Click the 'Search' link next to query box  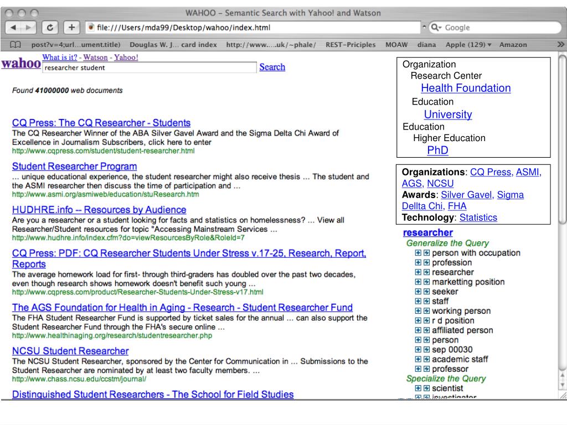[x=272, y=67]
